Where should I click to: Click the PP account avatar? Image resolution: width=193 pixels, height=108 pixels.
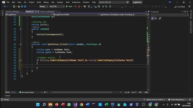(x=170, y=2)
